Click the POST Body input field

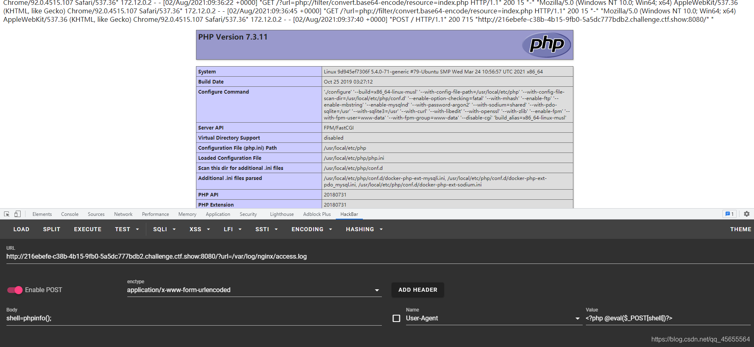tap(194, 318)
